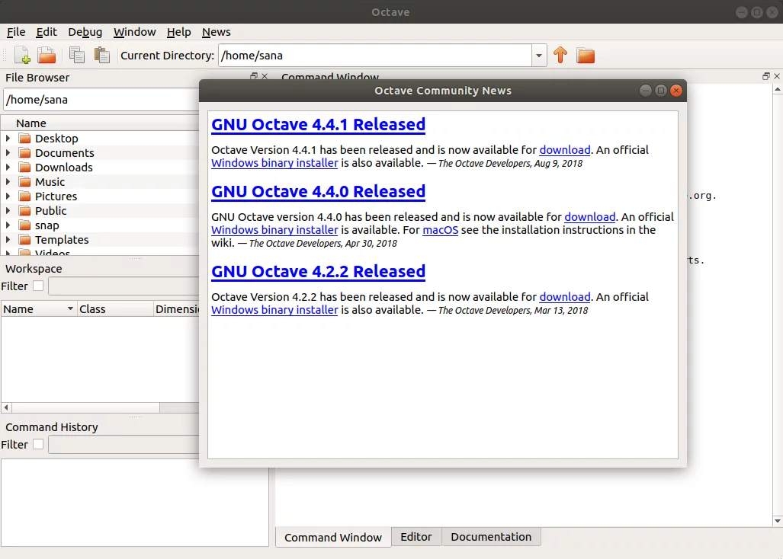The height and width of the screenshot is (559, 783).
Task: Close the Octave Community News dialog
Action: [676, 91]
